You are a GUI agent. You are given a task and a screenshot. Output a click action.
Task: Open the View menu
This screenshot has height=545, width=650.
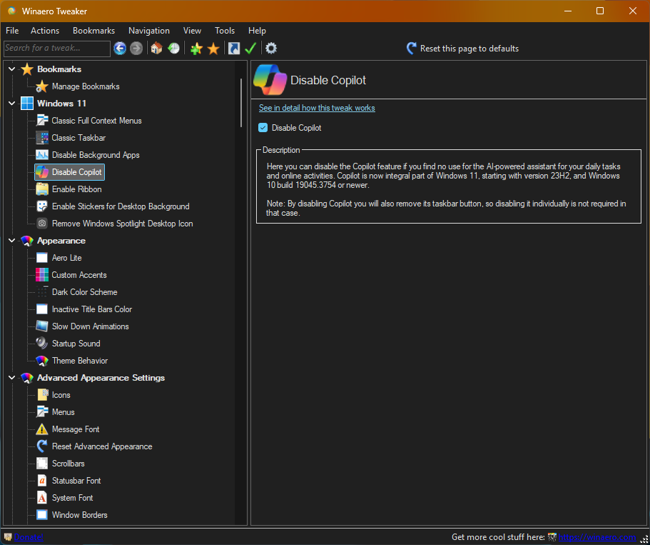[192, 31]
